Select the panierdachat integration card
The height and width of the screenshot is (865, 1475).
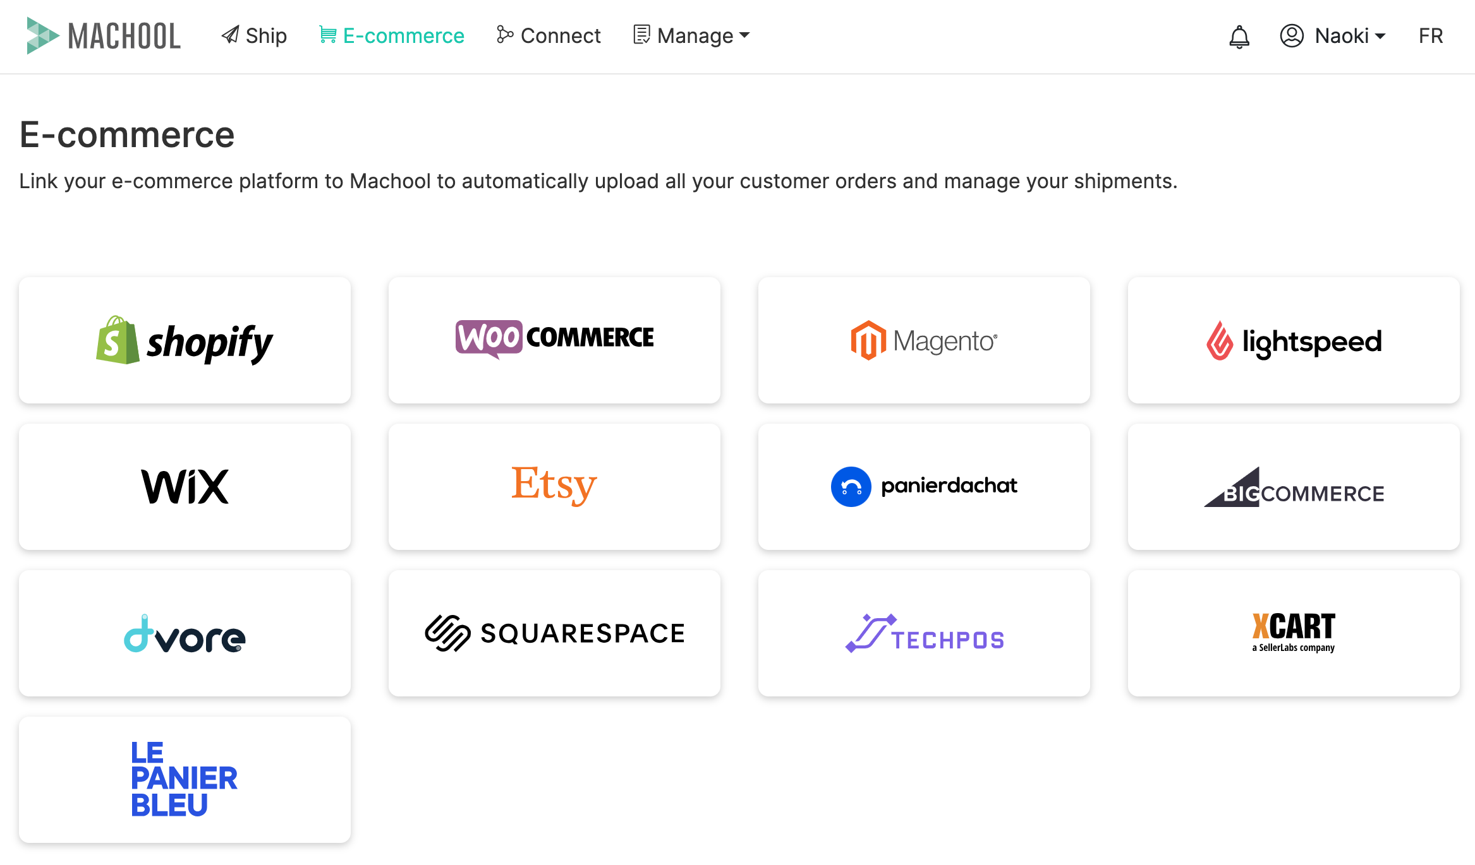[x=924, y=487]
